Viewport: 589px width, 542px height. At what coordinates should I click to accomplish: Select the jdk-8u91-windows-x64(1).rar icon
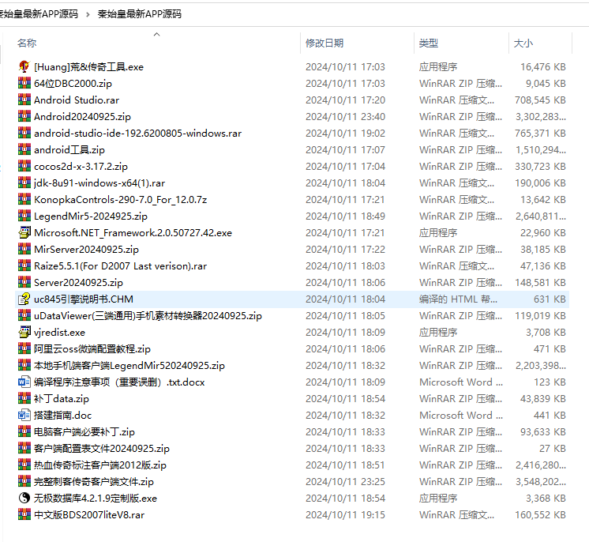[24, 183]
